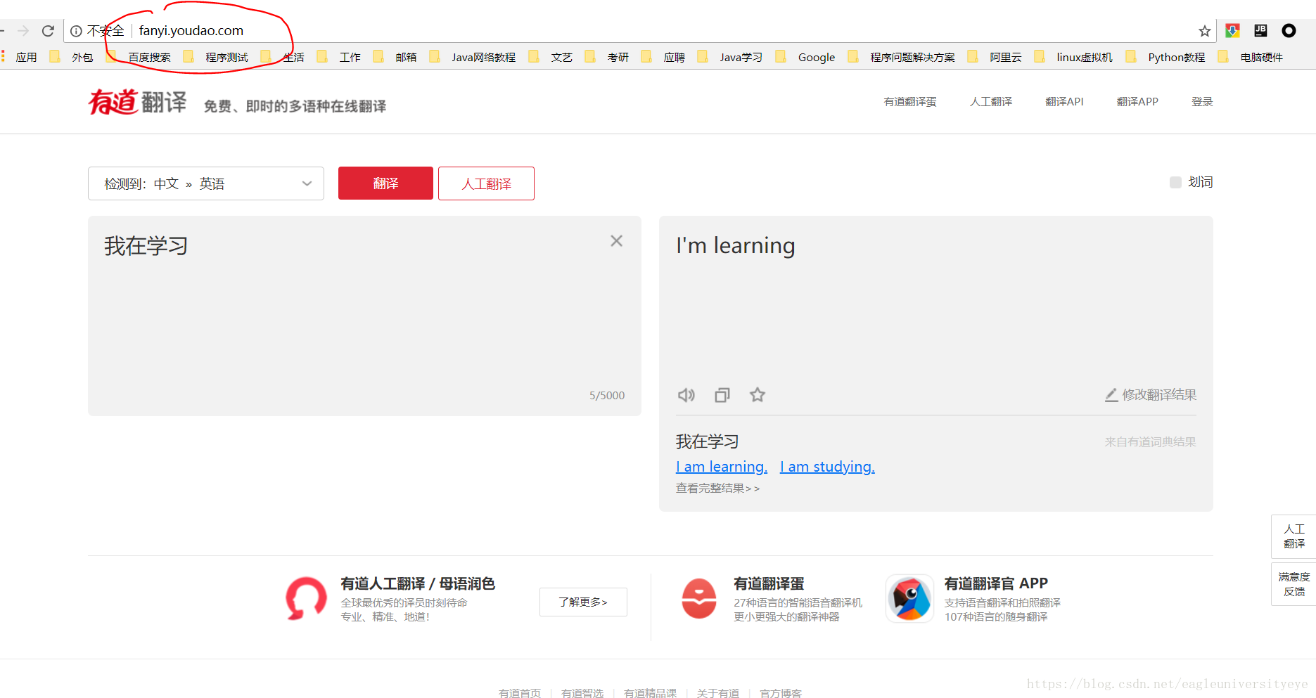
Task: Open 人工翻译 in the top navigation
Action: tap(991, 102)
